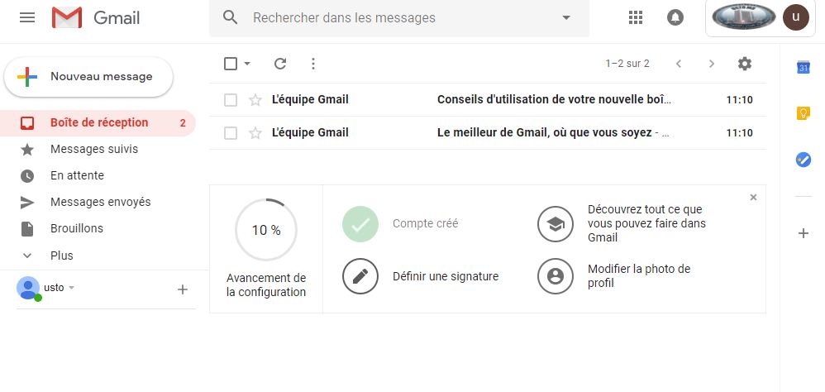
Task: Open the notifications bell icon
Action: coord(675,17)
